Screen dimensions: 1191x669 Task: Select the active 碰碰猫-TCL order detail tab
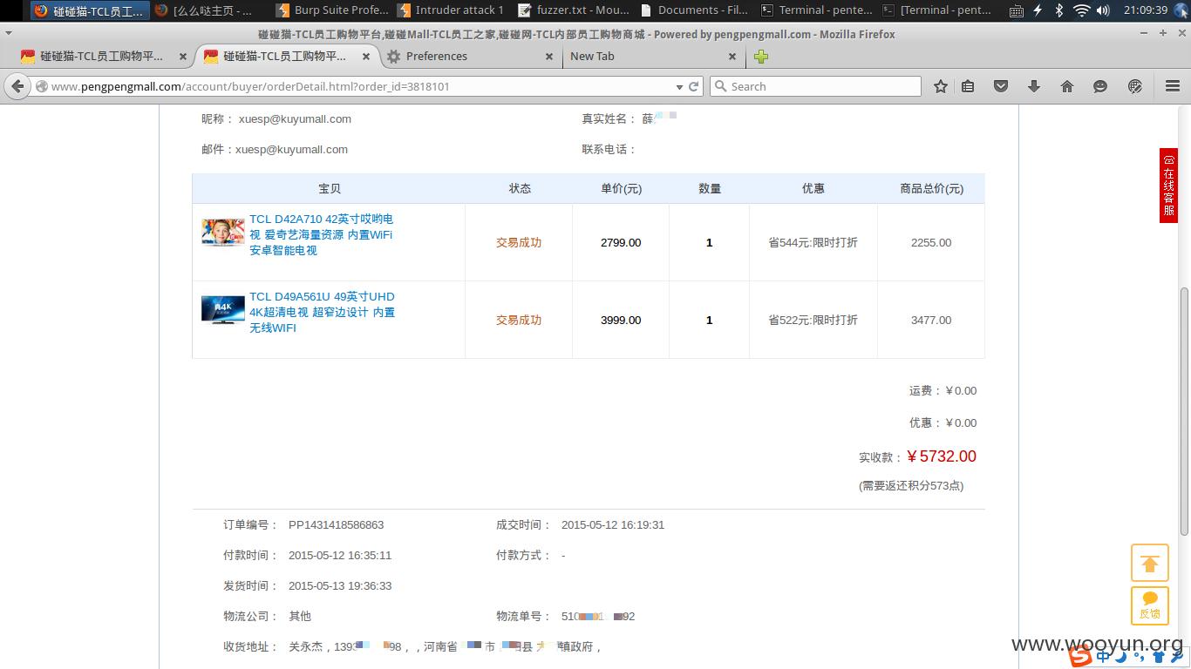(x=286, y=57)
